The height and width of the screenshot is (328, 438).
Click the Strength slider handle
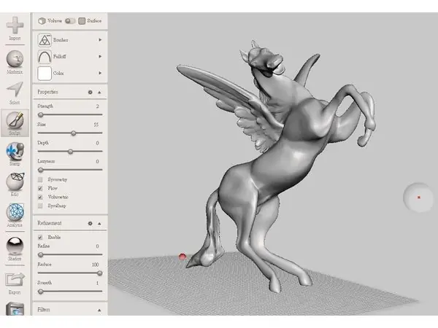tap(41, 114)
